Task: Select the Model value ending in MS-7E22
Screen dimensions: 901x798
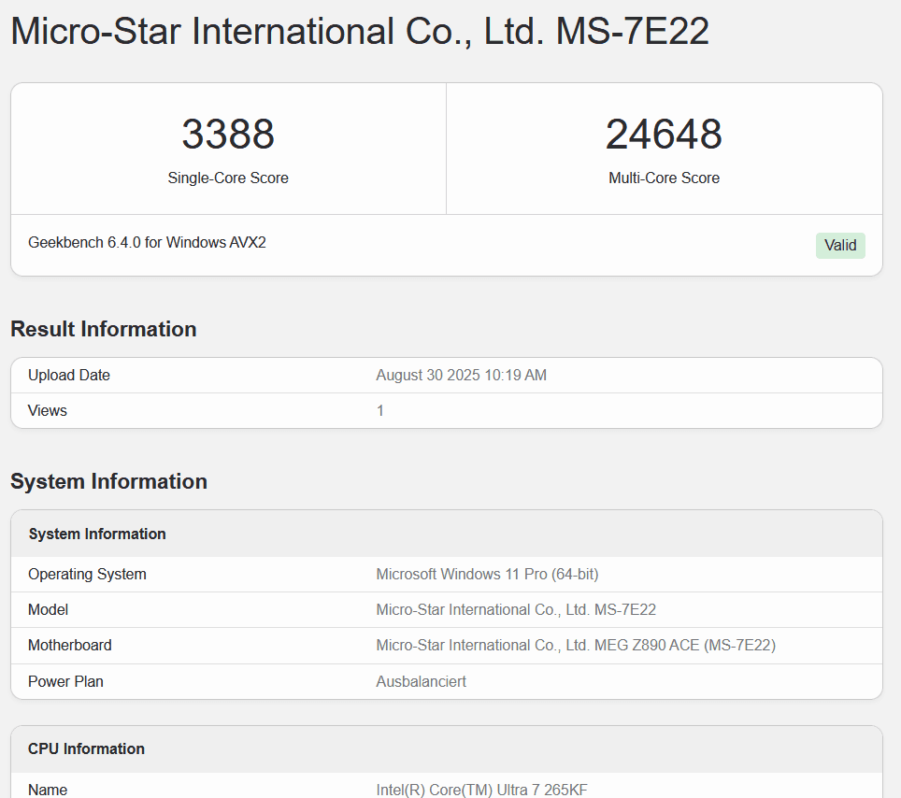Action: (x=516, y=609)
